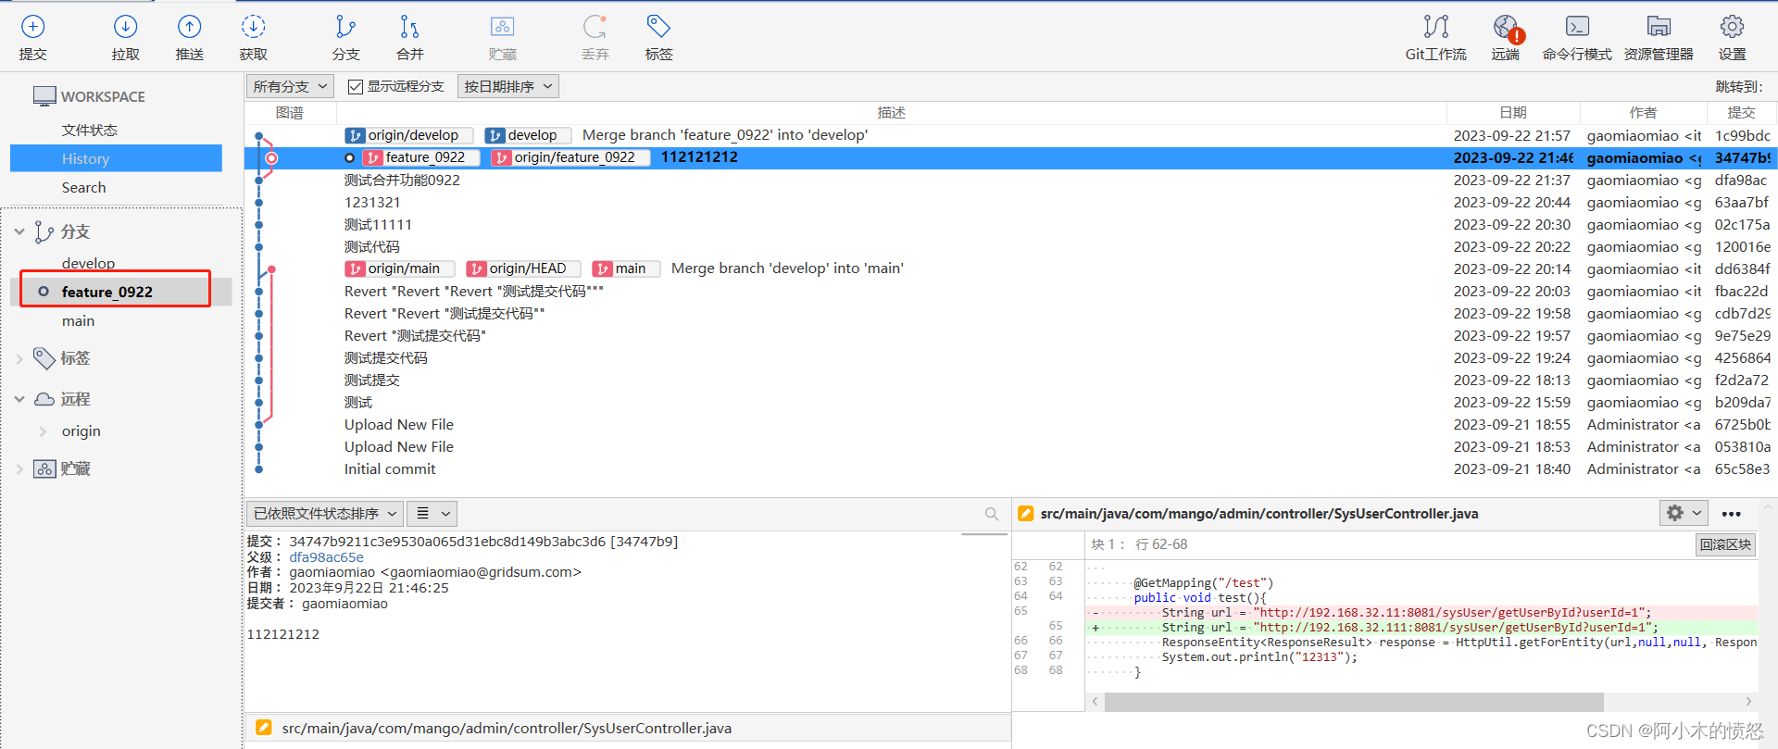The height and width of the screenshot is (749, 1778).
Task: Click the 贮藏 stash icon in sidebar
Action: (x=44, y=468)
